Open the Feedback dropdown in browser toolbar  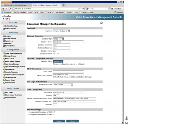click(119, 9)
